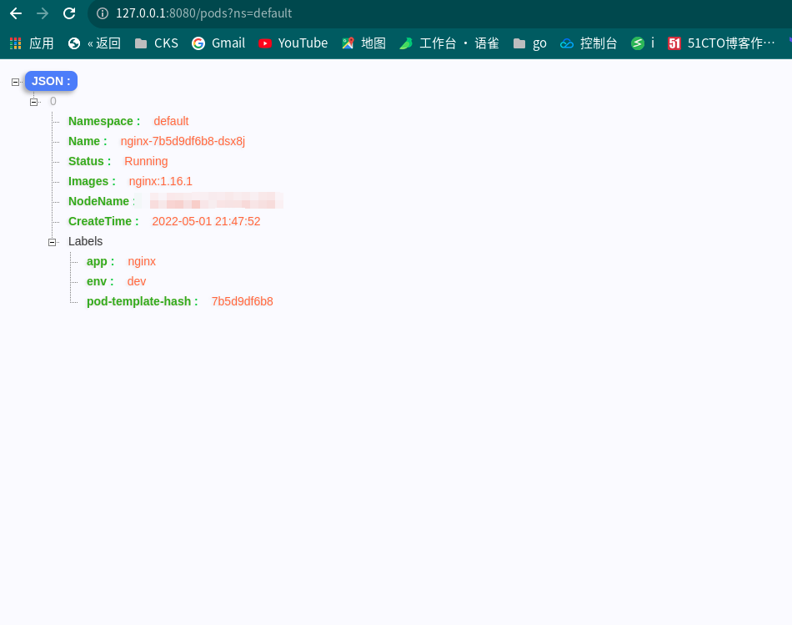Open the YouTube bookmark

tap(293, 43)
